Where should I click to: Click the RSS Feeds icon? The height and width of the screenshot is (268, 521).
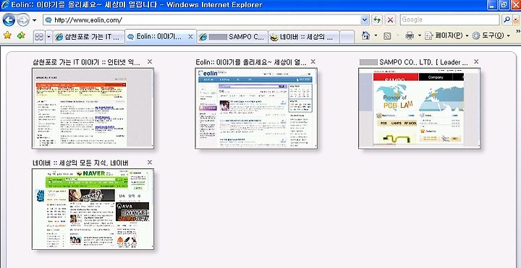click(x=387, y=36)
